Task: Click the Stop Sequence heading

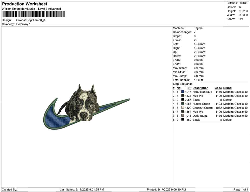Action: coord(183,84)
